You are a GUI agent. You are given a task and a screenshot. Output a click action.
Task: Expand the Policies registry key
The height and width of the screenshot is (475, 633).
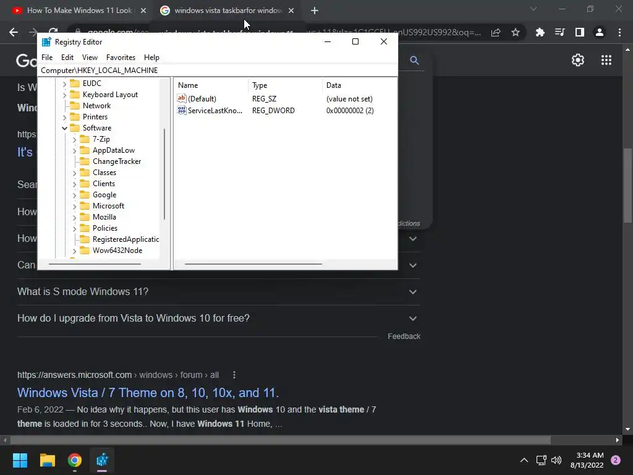click(x=74, y=229)
